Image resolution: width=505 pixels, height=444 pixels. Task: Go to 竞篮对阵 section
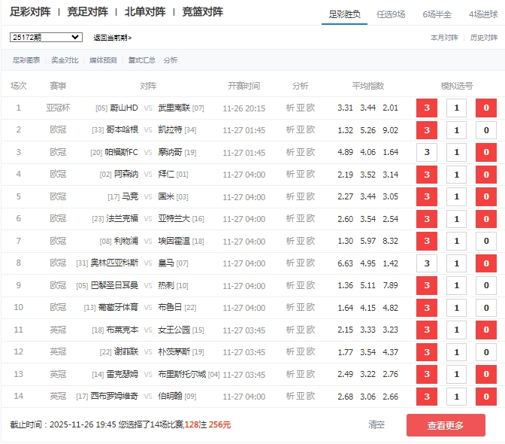tap(203, 12)
